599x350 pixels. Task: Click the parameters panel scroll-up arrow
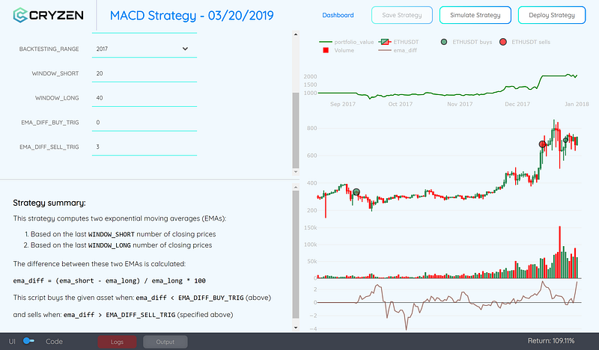296,34
